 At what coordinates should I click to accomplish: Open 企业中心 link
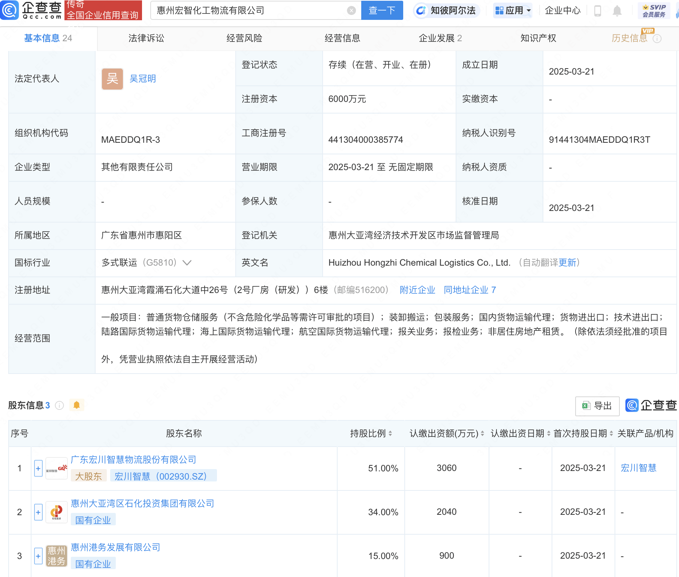[562, 10]
